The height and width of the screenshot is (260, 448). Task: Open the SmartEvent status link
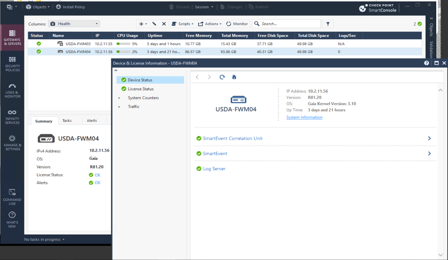point(215,154)
